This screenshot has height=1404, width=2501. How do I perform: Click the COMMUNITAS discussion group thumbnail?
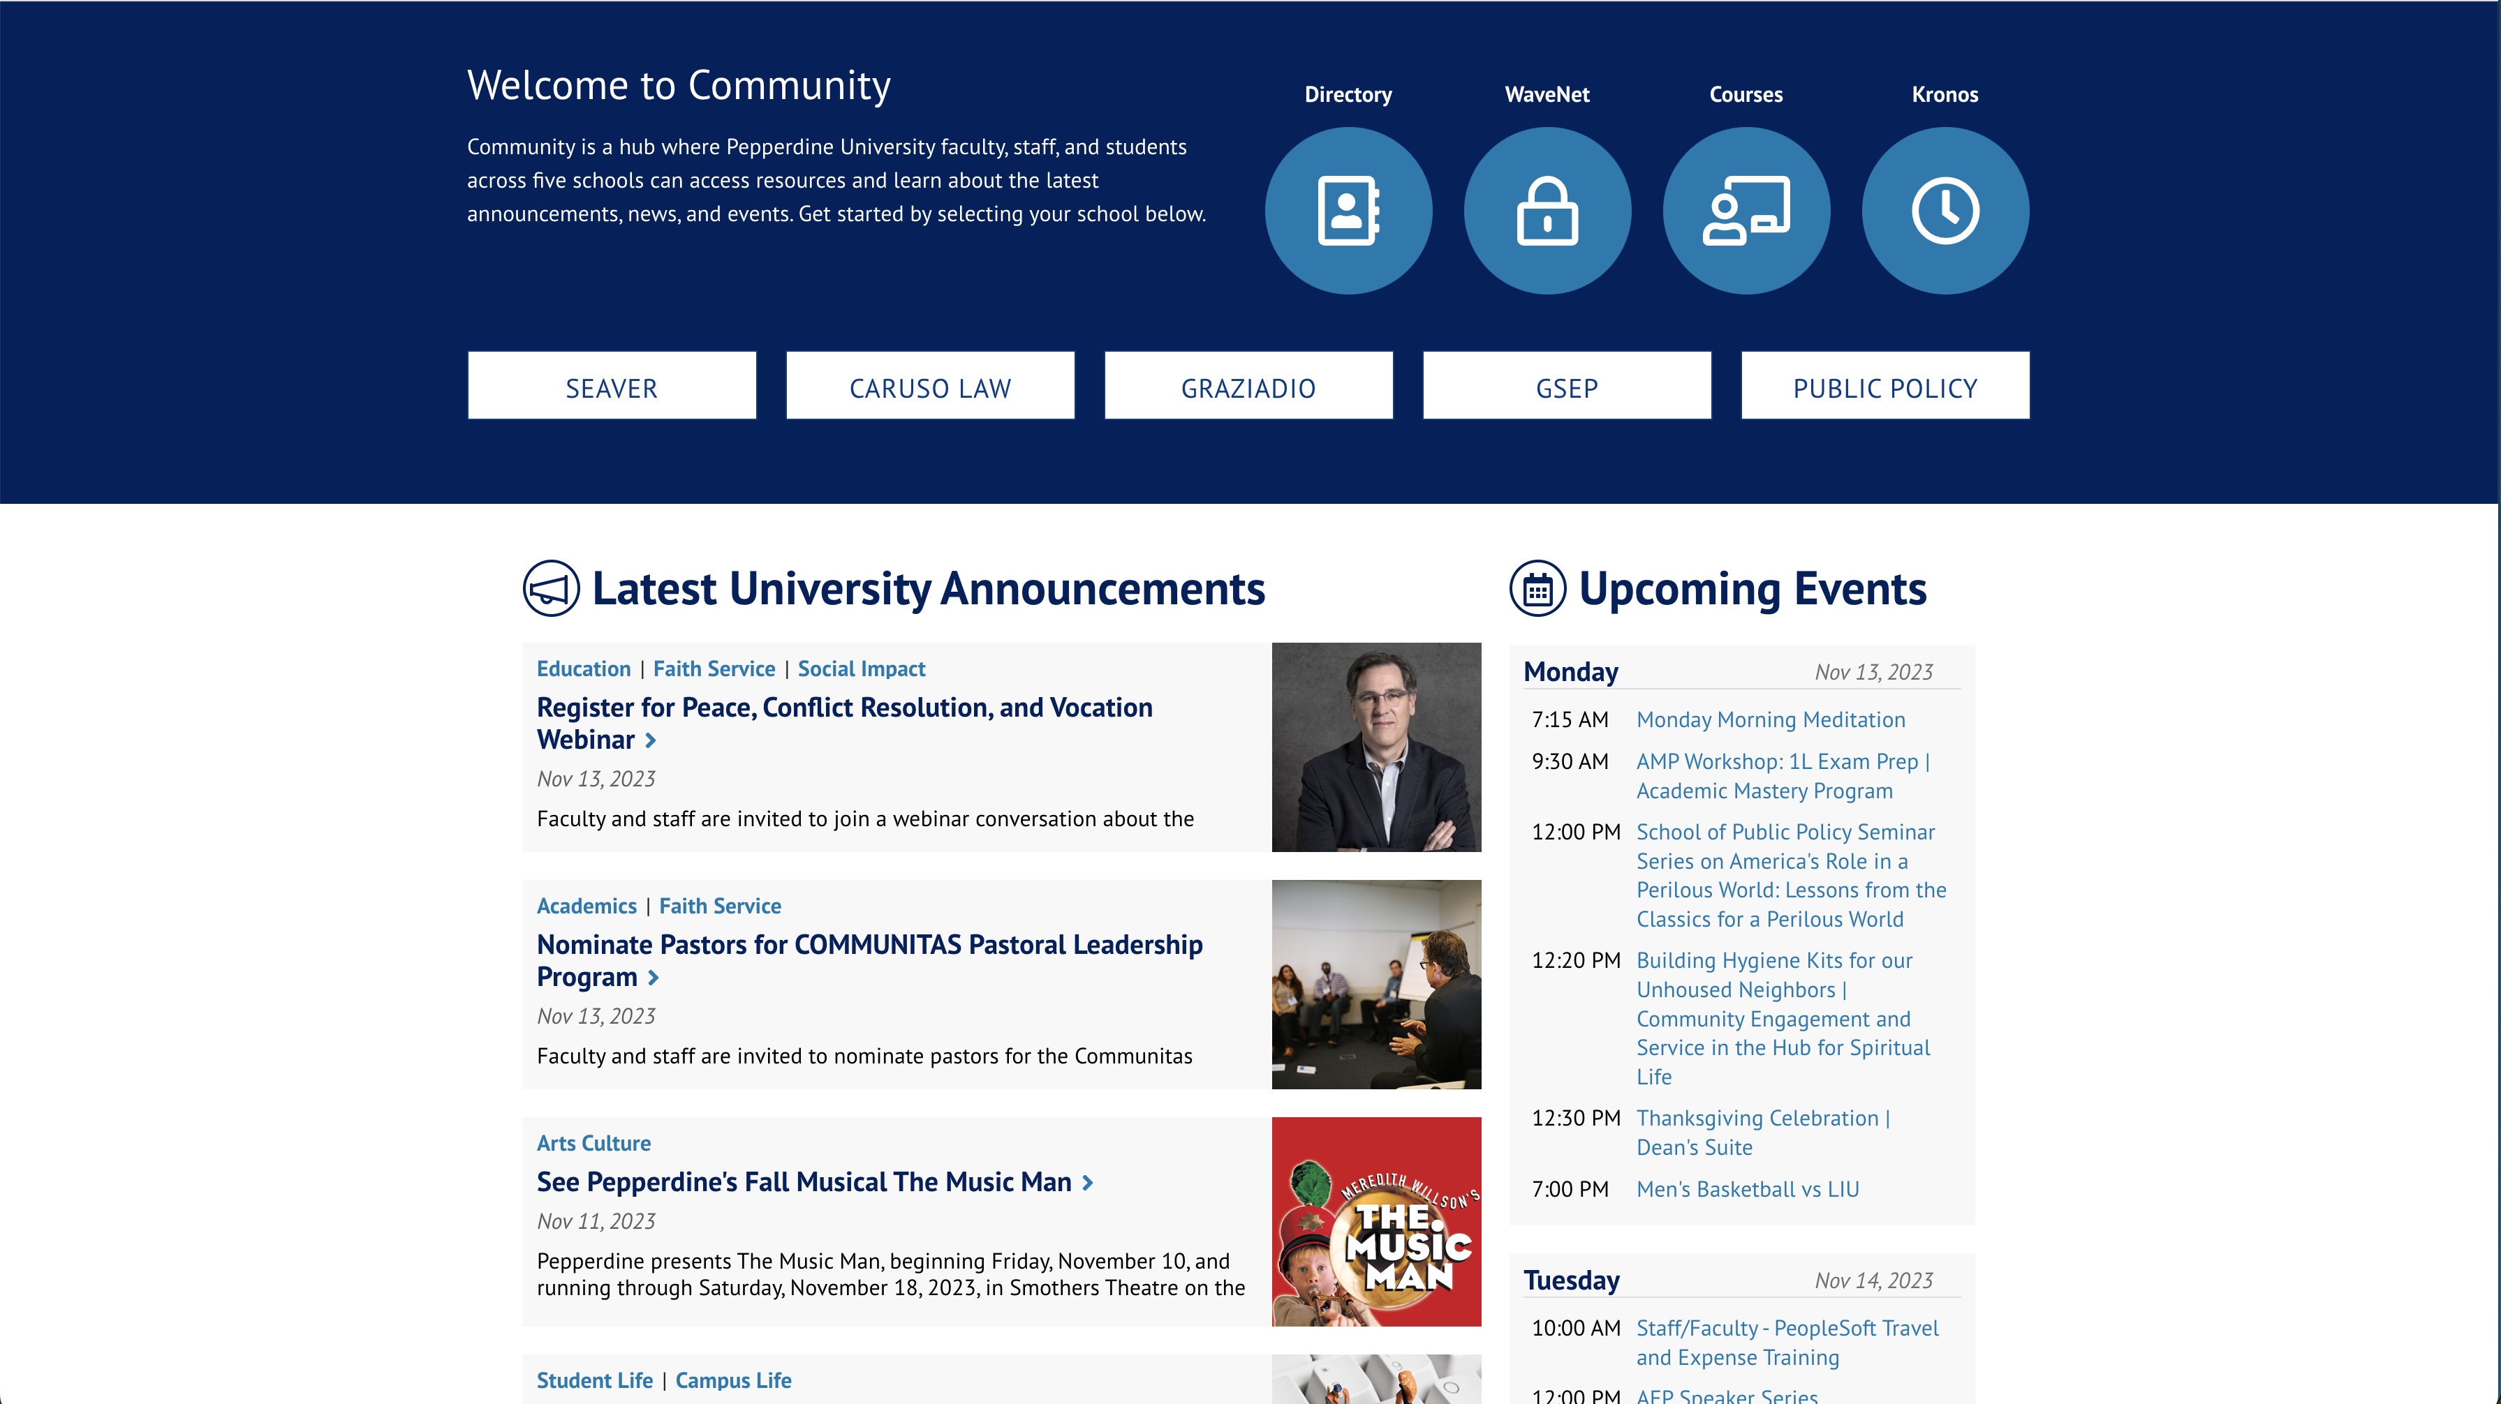(x=1375, y=985)
